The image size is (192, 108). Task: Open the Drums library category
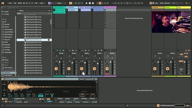[x=7, y=27]
